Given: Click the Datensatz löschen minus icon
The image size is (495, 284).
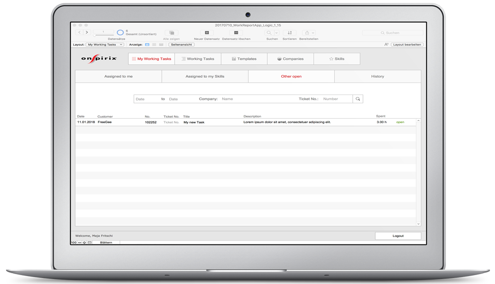Looking at the screenshot, I should click(x=236, y=33).
